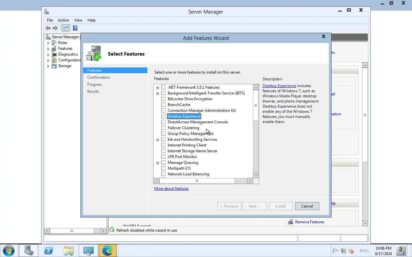The image size is (412, 257).
Task: Check DirectAccess Management Console checkbox
Action: tap(164, 122)
